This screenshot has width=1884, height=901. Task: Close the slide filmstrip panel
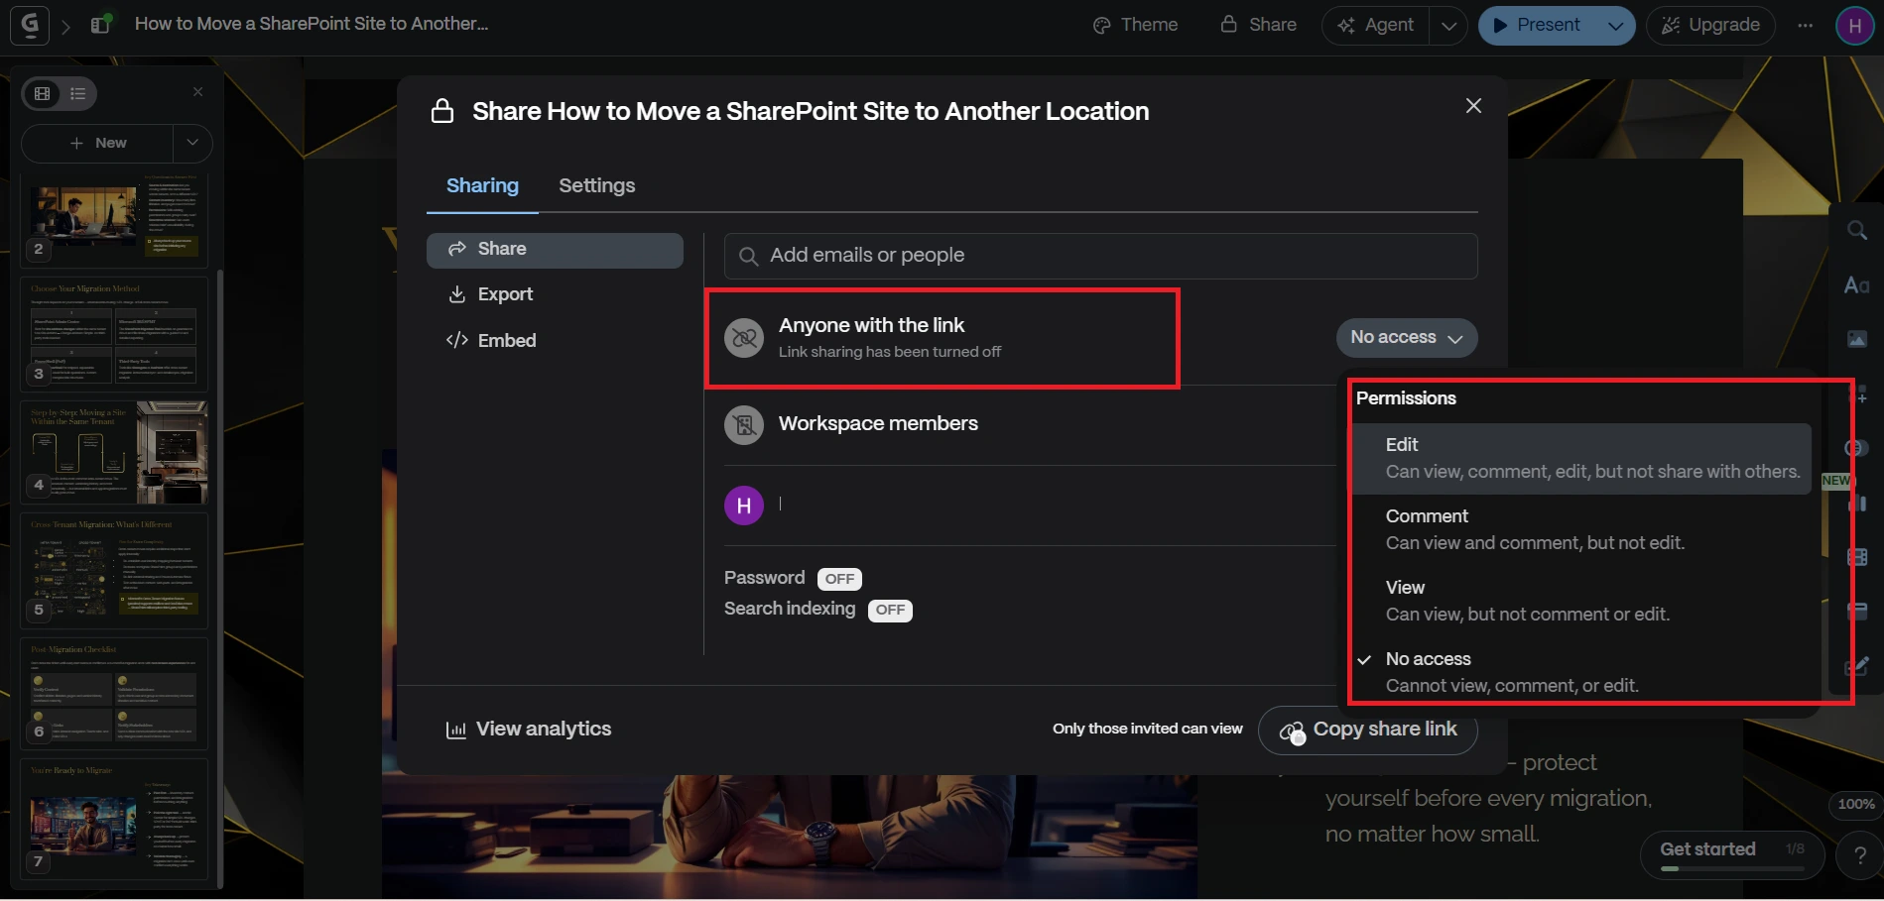click(197, 92)
